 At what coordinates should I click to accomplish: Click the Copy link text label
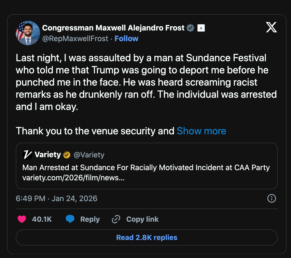pos(142,219)
